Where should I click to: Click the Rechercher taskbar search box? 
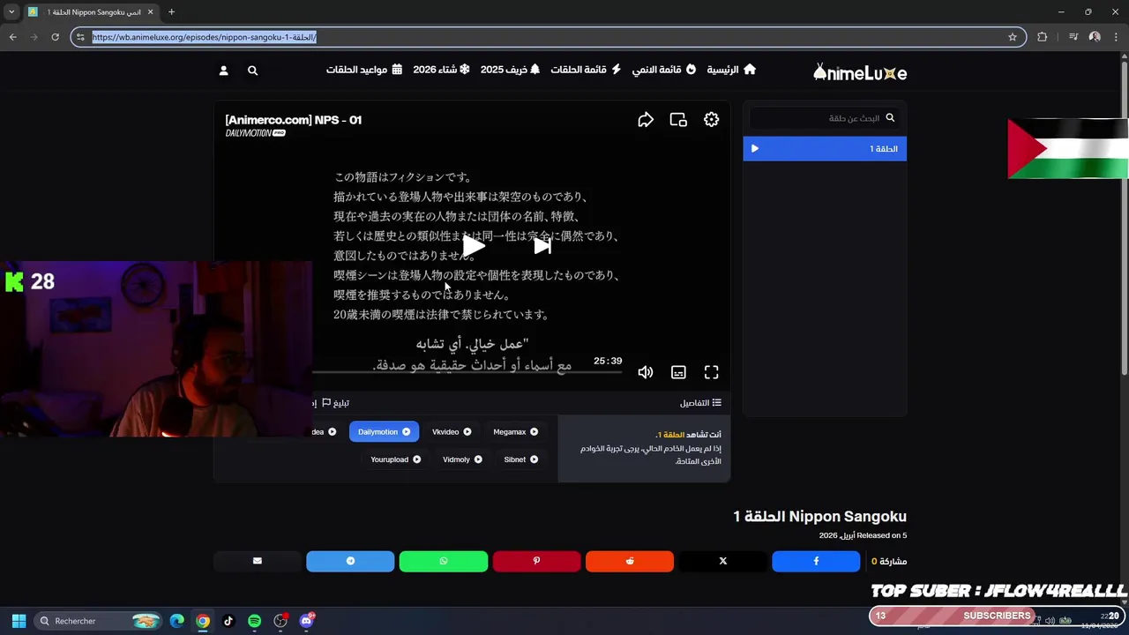(x=100, y=621)
